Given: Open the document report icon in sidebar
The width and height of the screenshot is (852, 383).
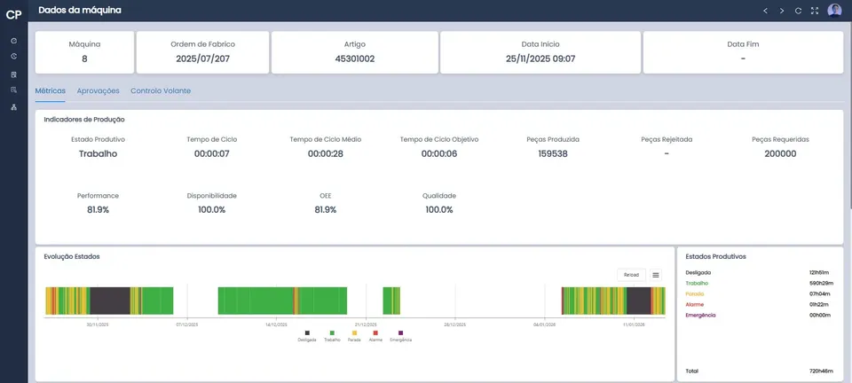Looking at the screenshot, I should coord(13,74).
